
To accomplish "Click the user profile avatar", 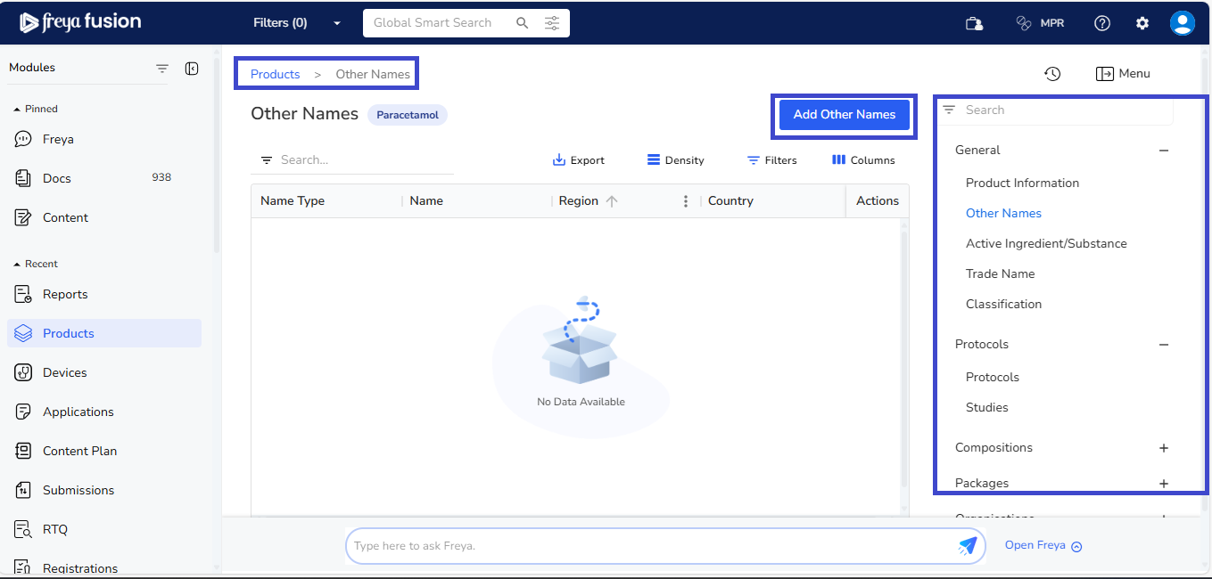I will point(1182,23).
